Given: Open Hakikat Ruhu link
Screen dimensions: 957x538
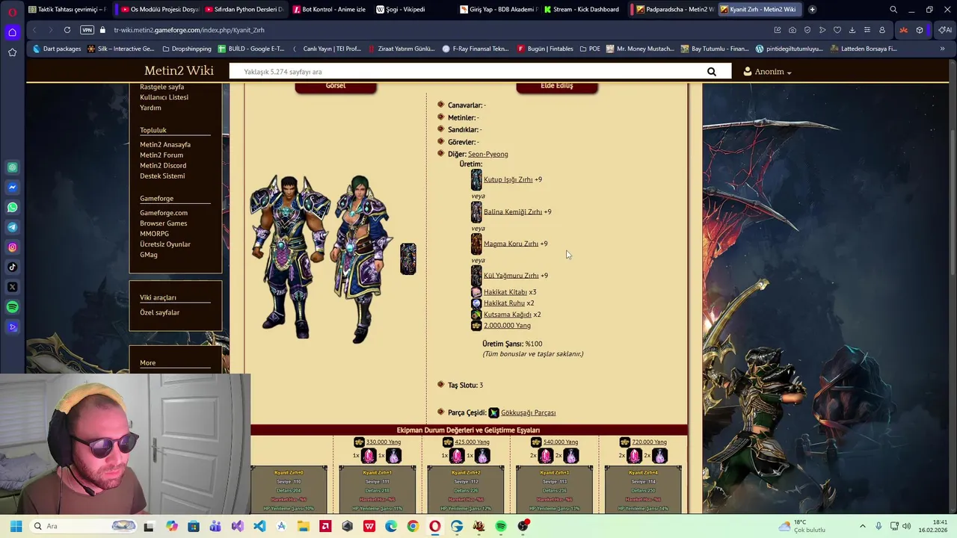Looking at the screenshot, I should tap(504, 303).
